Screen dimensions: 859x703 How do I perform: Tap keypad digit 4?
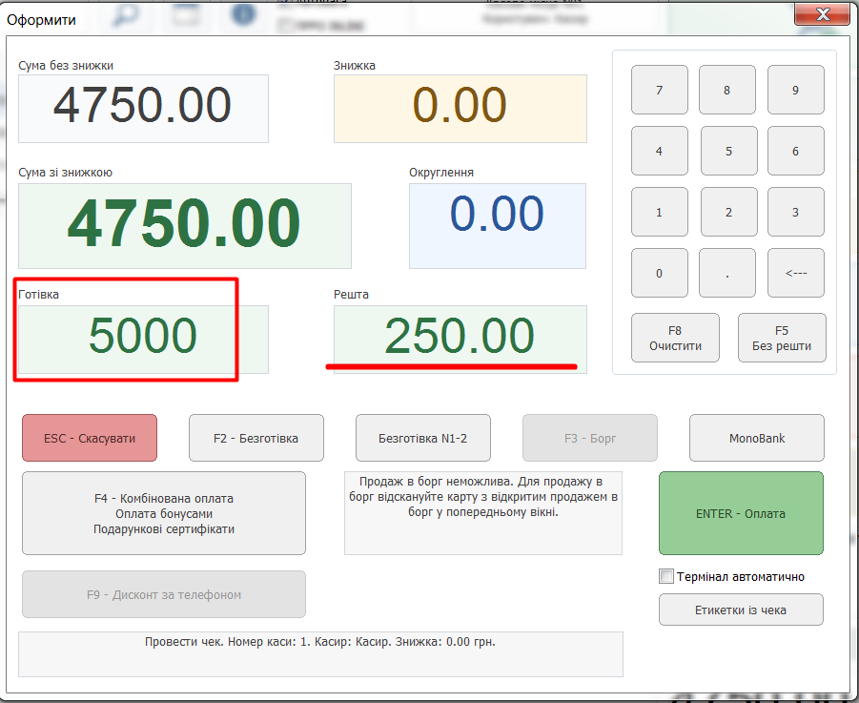click(x=659, y=151)
